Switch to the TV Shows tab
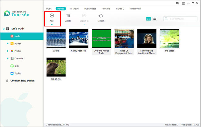Image resolution: width=201 pixels, height=127 pixels. tap(74, 9)
